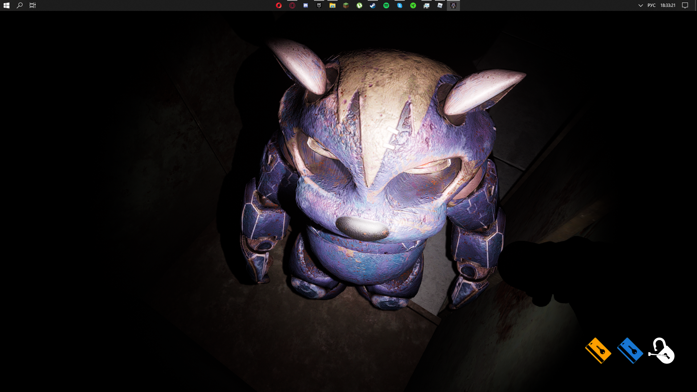Select the blue keycard inventory icon
Screen dimensions: 697x392
coord(630,350)
